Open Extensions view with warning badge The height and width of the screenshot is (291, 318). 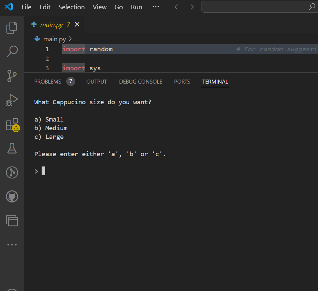[x=13, y=125]
